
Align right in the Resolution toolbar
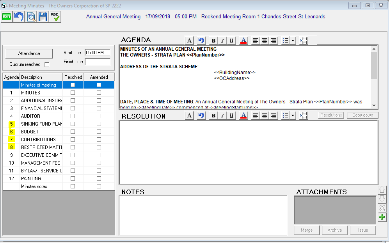click(274, 115)
